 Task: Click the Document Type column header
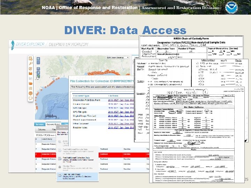pyautogui.click(x=81, y=96)
